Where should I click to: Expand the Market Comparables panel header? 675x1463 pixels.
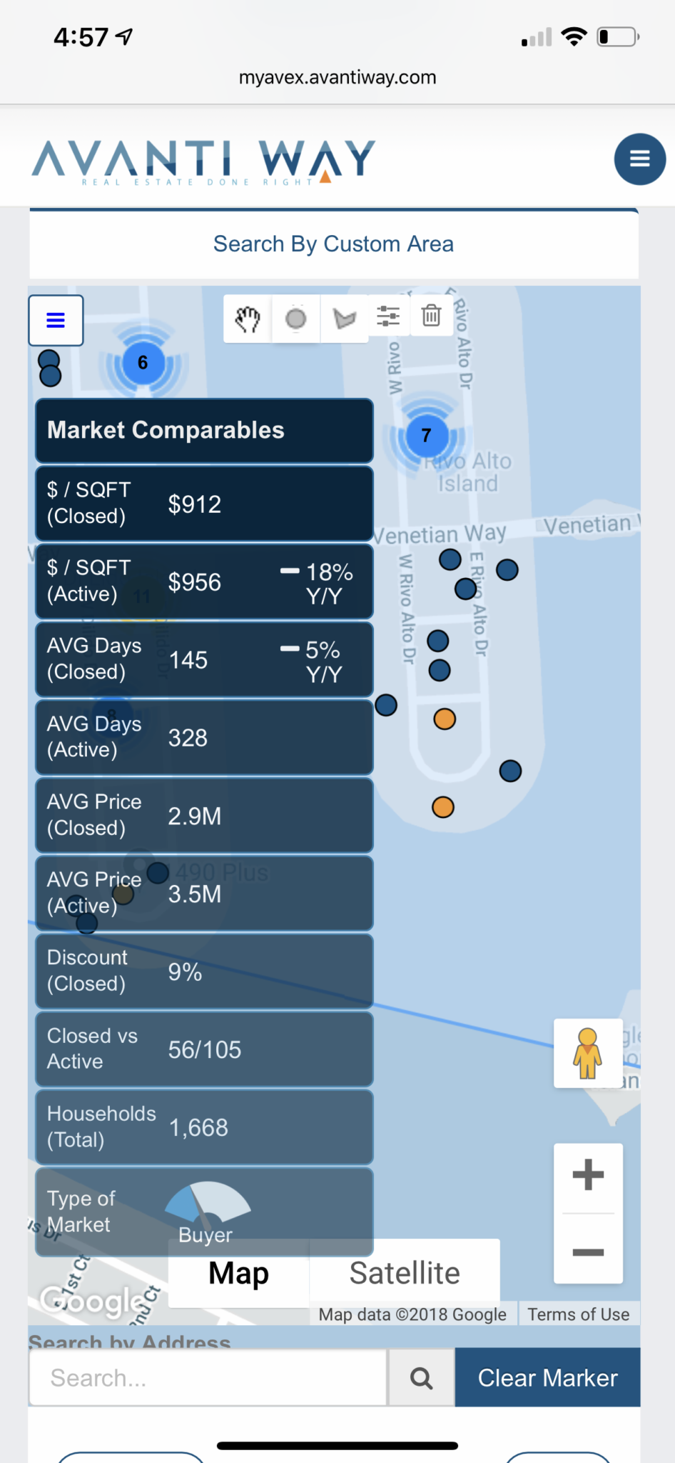coord(204,430)
